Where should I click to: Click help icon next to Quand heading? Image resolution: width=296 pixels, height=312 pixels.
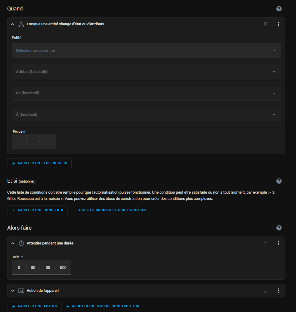point(279,9)
